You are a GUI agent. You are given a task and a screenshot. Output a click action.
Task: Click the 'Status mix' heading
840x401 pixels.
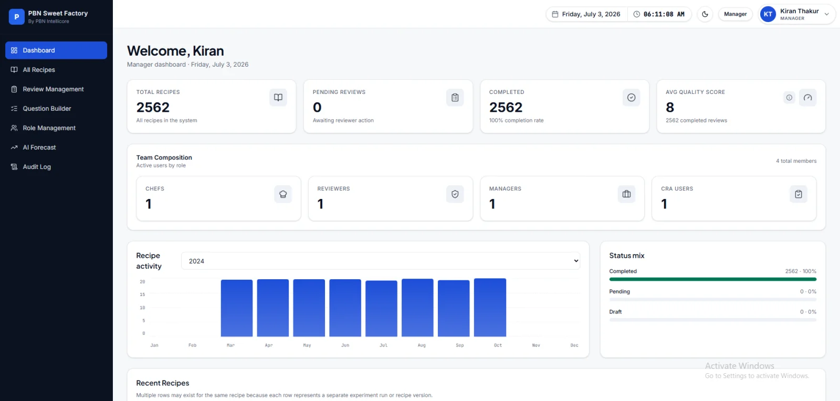627,256
